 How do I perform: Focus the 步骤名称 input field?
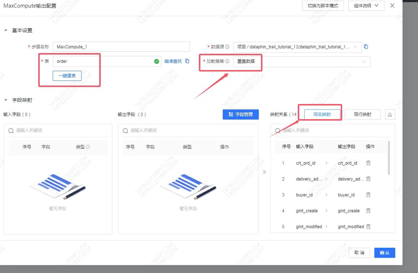[x=121, y=47]
